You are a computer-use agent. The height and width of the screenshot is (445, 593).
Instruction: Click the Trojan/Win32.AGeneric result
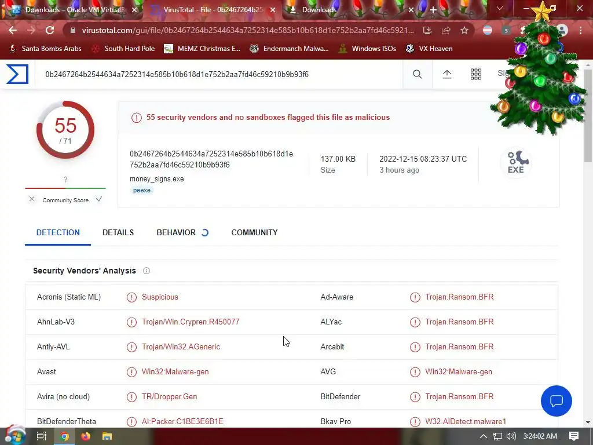click(181, 346)
